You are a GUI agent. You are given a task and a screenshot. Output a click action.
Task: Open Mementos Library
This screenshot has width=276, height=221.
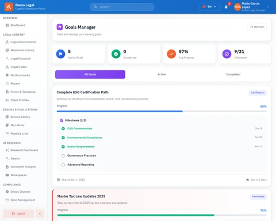[20, 50]
